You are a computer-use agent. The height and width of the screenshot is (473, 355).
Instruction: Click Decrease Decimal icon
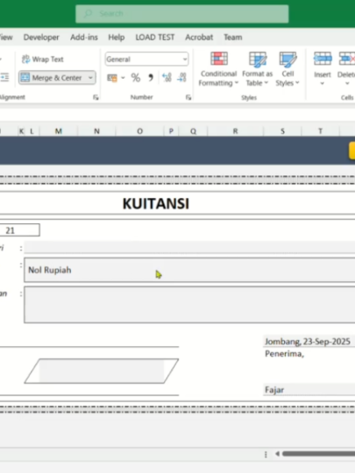pyautogui.click(x=181, y=78)
